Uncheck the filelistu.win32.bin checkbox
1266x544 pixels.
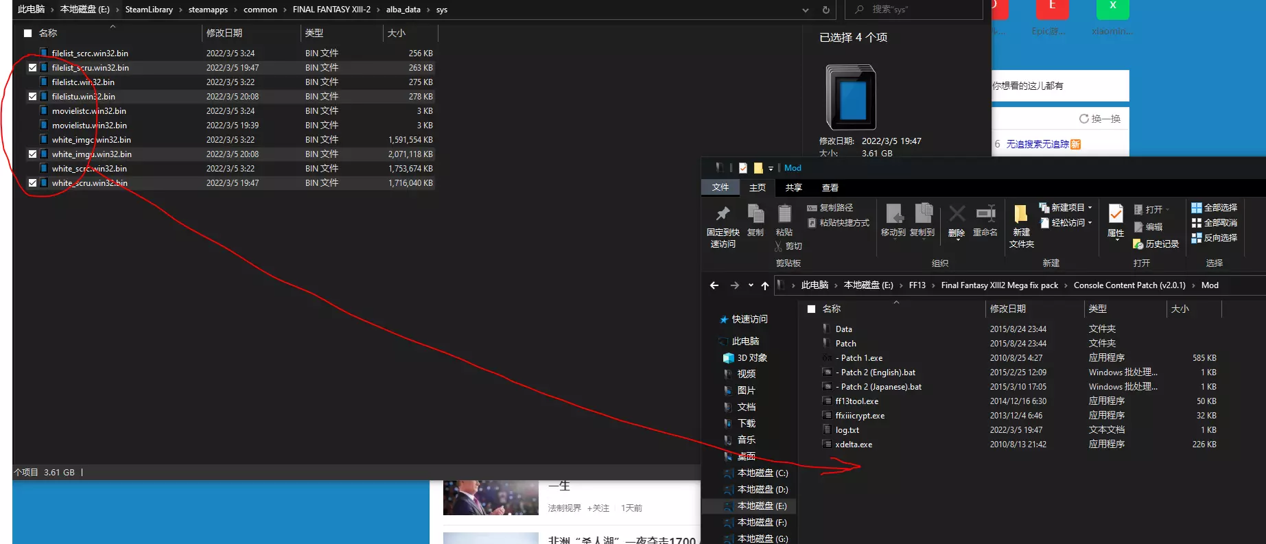click(32, 97)
